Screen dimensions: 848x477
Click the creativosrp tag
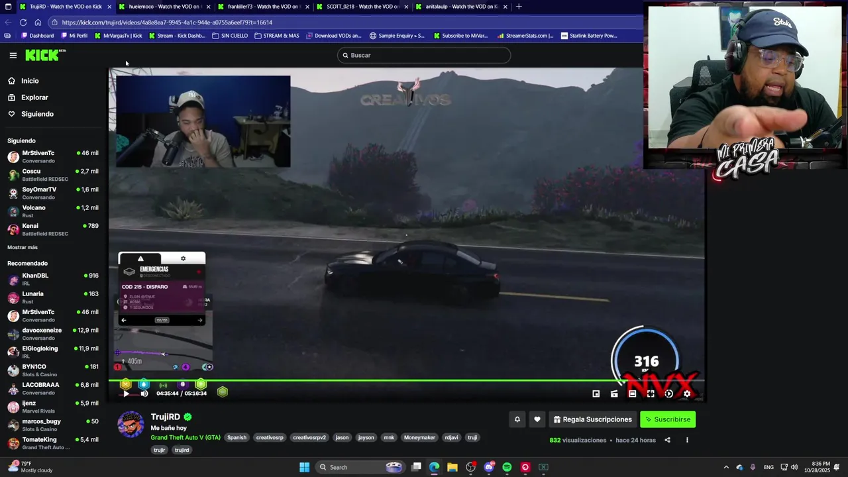pos(270,437)
